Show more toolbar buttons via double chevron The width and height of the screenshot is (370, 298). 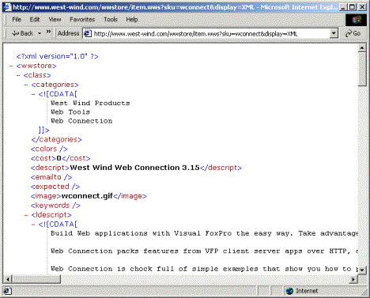pos(48,32)
